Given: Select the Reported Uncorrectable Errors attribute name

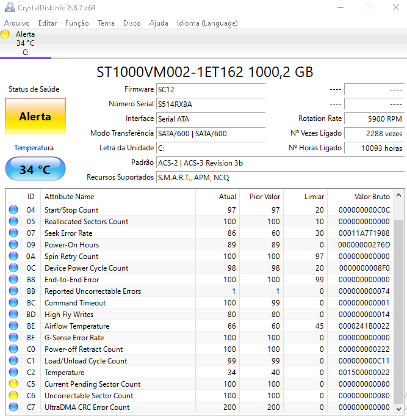Looking at the screenshot, I should click(93, 291).
